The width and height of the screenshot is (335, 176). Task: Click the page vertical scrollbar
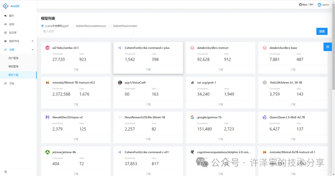tap(333, 47)
